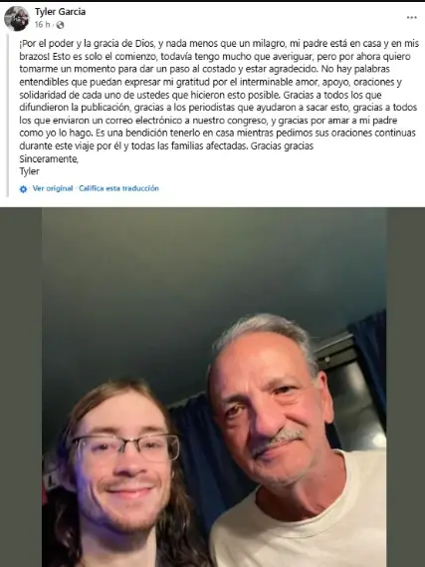Click the "Gracias gracias" ending sentence
425x567 pixels.
282,146
